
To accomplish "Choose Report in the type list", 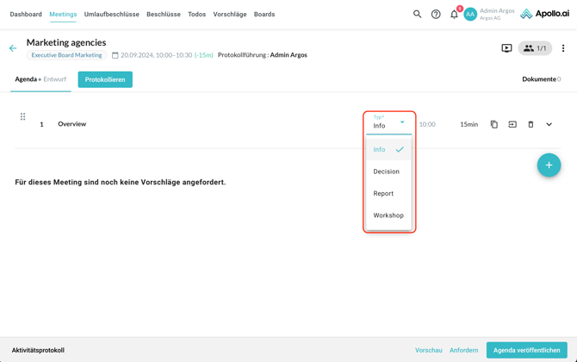I will tap(383, 193).
